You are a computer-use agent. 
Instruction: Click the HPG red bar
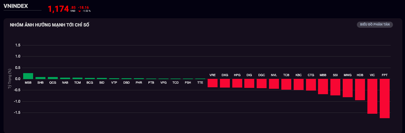237,83
